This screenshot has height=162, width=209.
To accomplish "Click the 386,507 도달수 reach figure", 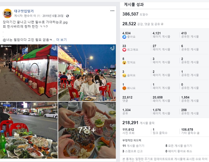I will click(135, 14).
